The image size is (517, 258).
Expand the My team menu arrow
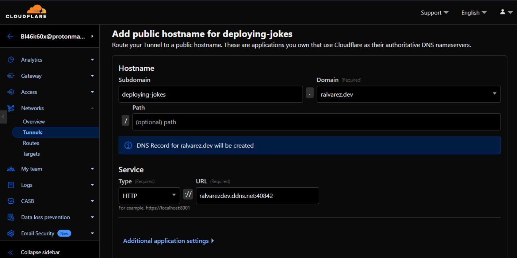(x=92, y=169)
